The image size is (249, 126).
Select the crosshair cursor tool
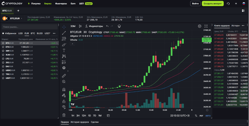[x=64, y=27]
